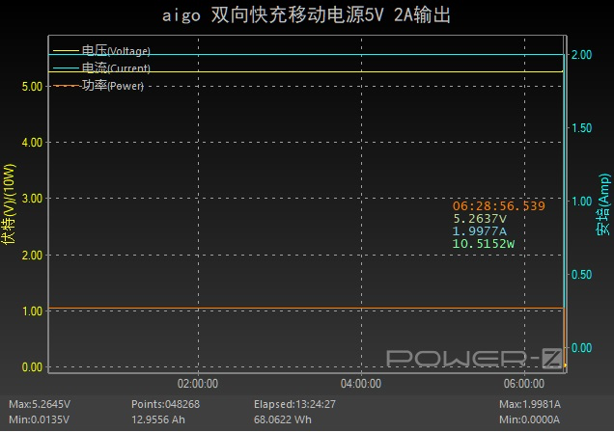Click the Min:0.0135V status value
This screenshot has height=432, width=614.
[40, 419]
